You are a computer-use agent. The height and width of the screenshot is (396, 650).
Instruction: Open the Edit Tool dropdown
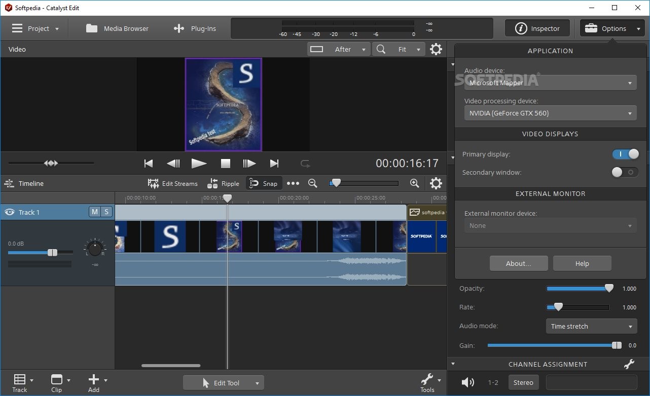224,383
